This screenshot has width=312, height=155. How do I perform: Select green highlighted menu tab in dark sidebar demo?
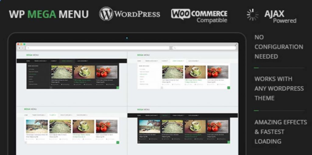(67, 61)
